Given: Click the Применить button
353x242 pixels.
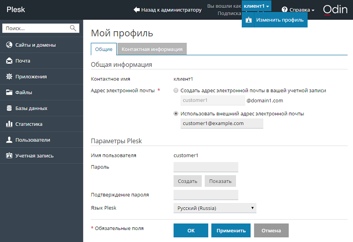Looking at the screenshot, I should [231, 230].
